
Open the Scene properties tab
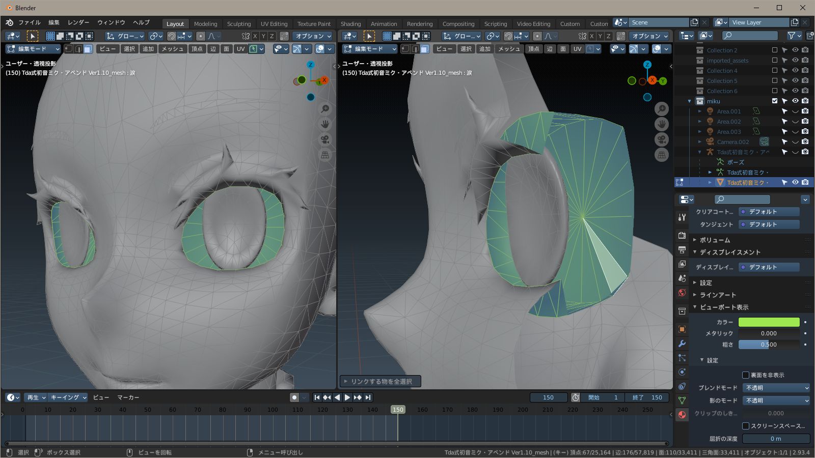point(682,278)
